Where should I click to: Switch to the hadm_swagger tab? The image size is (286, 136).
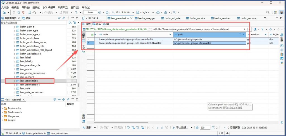coord(146,18)
